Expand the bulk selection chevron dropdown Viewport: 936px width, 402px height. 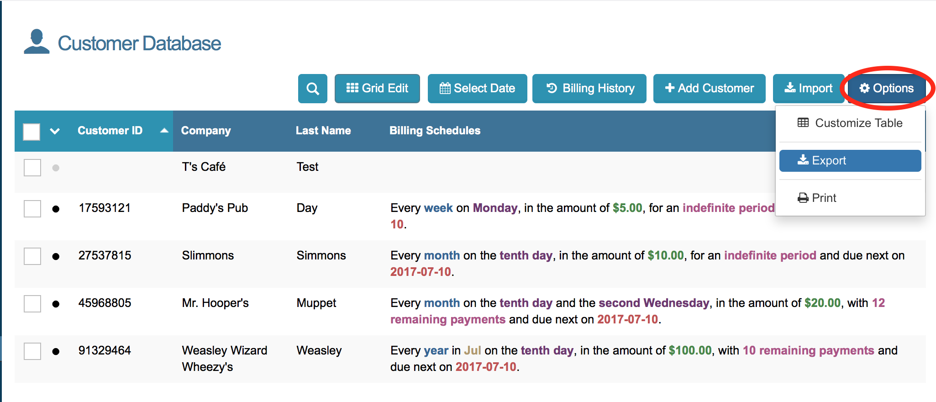tap(55, 132)
